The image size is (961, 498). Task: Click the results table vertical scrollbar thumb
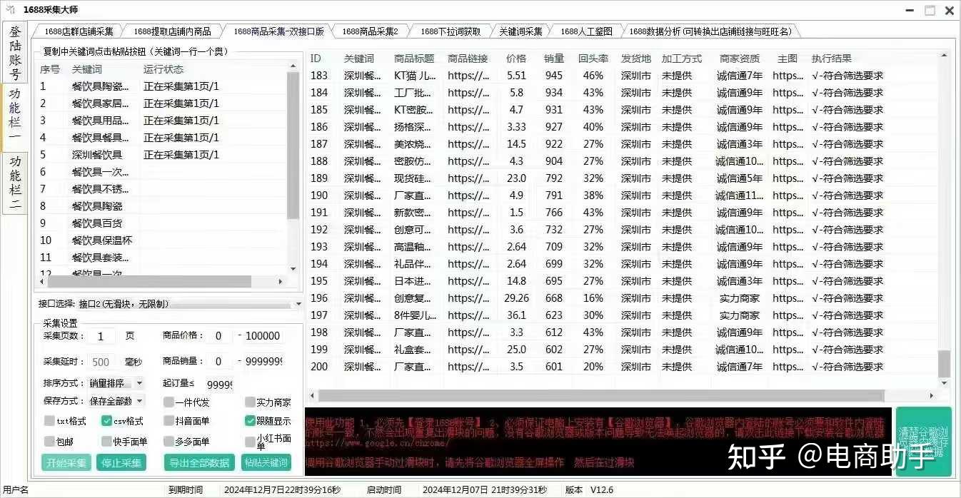coord(944,364)
